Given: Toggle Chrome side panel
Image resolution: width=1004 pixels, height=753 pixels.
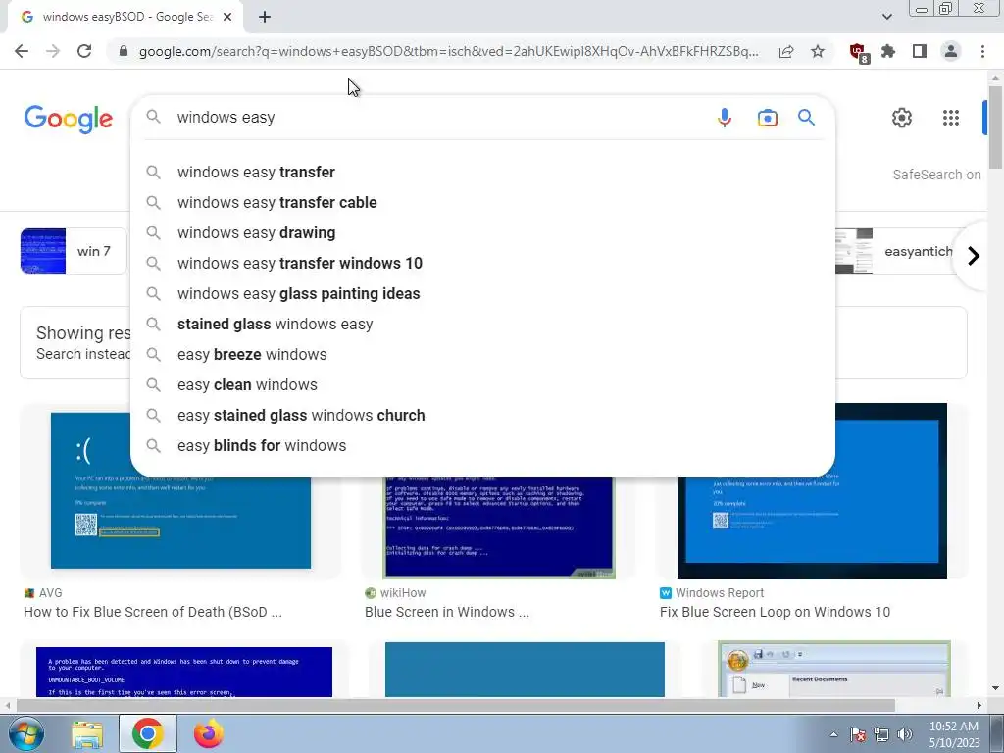Looking at the screenshot, I should point(920,51).
